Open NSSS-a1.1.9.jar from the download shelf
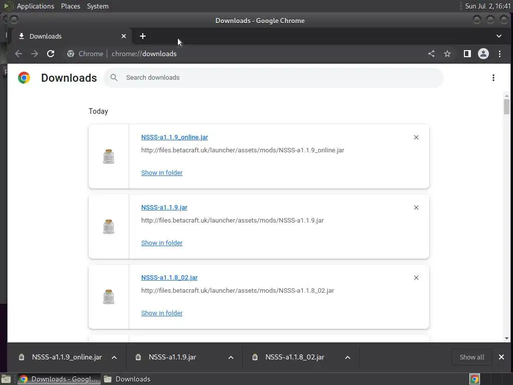This screenshot has width=513, height=385. coord(172,357)
